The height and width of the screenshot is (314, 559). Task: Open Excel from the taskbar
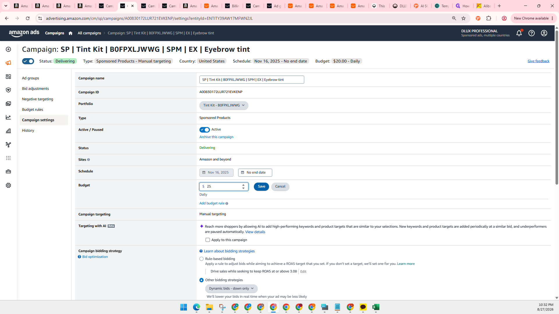pyautogui.click(x=376, y=307)
